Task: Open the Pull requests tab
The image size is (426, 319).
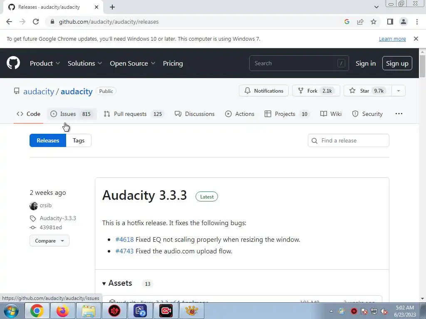Action: click(x=134, y=114)
